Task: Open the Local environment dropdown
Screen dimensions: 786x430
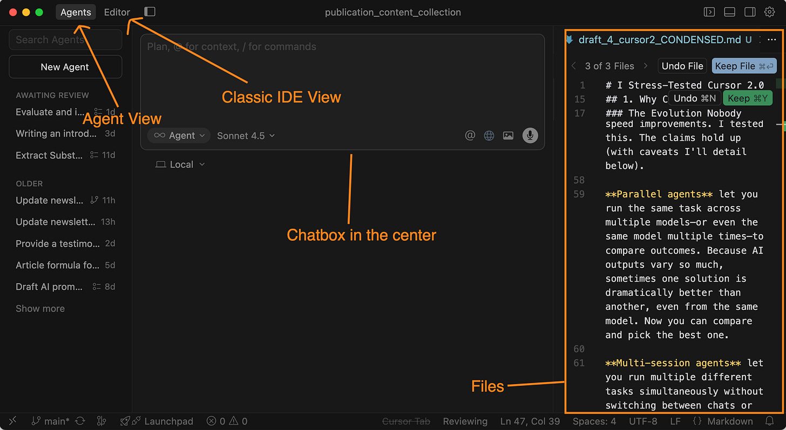Action: pyautogui.click(x=180, y=164)
